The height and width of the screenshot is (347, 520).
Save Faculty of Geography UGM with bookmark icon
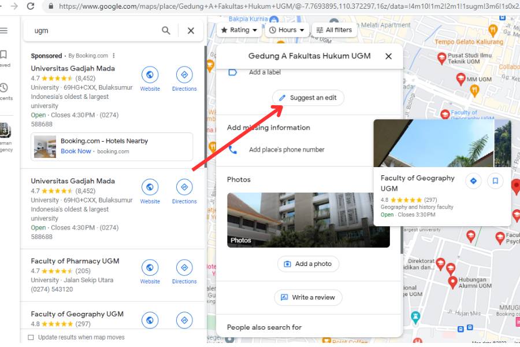[495, 181]
